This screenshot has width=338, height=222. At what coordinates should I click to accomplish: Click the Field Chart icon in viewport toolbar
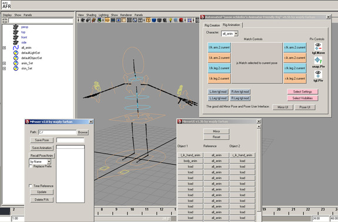click(129, 20)
